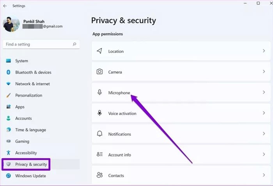Open Windows Update section
The width and height of the screenshot is (273, 186).
pos(30,176)
